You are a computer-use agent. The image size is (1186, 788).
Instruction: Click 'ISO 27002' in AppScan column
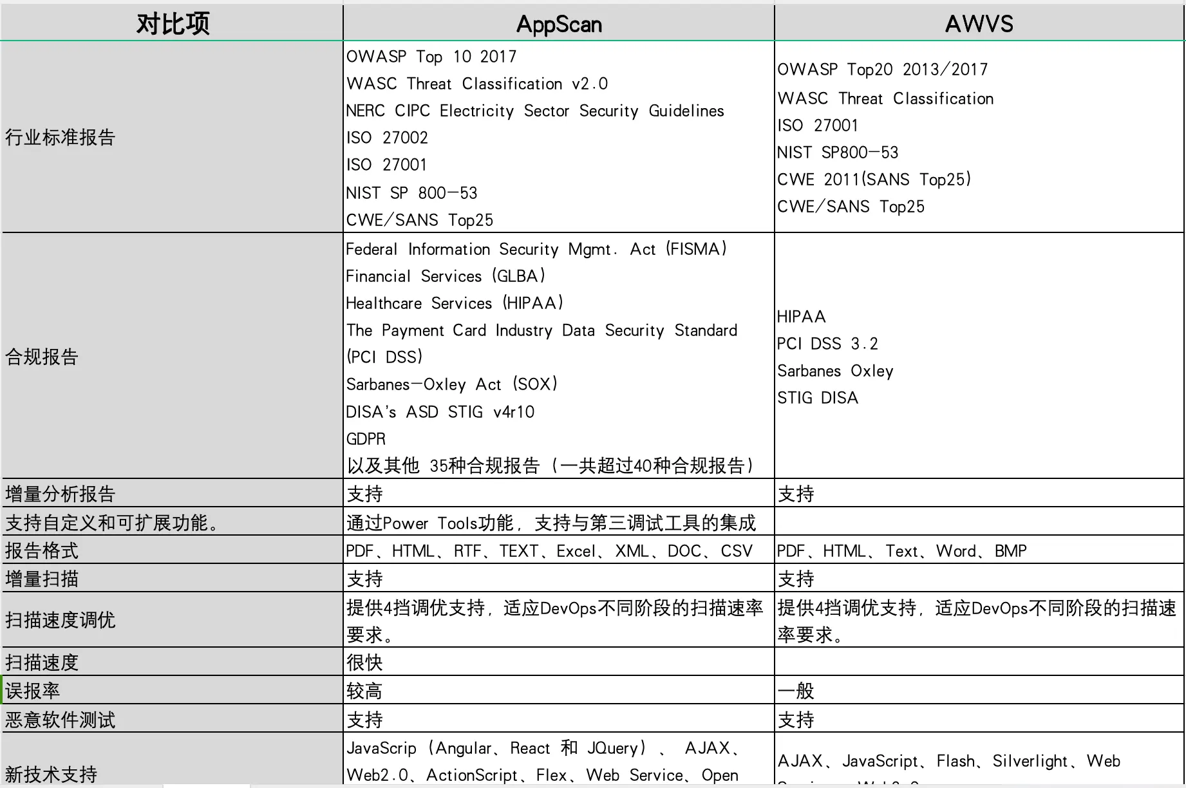click(x=387, y=138)
